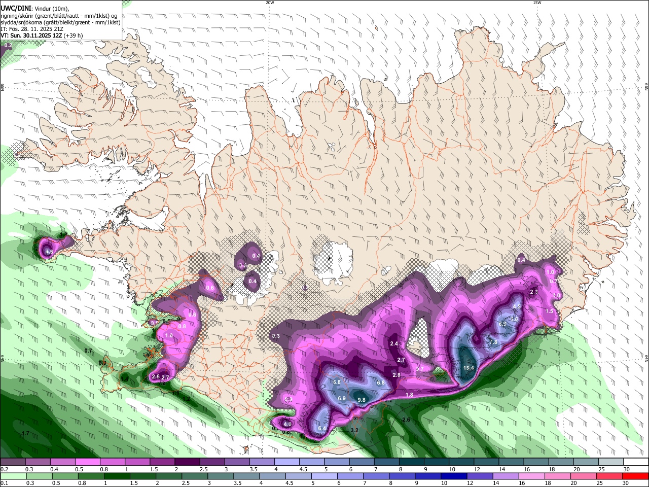This screenshot has width=649, height=487.
Task: Click the 2.8 precipitation label
Action: tap(396, 375)
